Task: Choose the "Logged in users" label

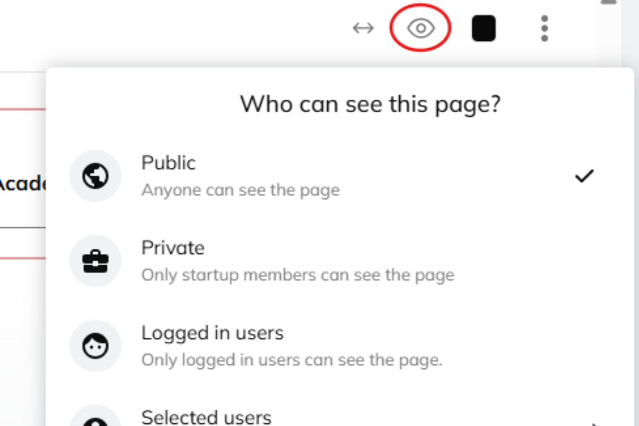Action: [x=212, y=333]
